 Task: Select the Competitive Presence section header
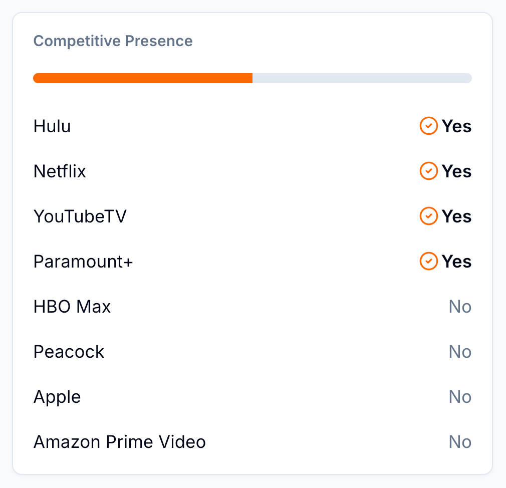[113, 41]
